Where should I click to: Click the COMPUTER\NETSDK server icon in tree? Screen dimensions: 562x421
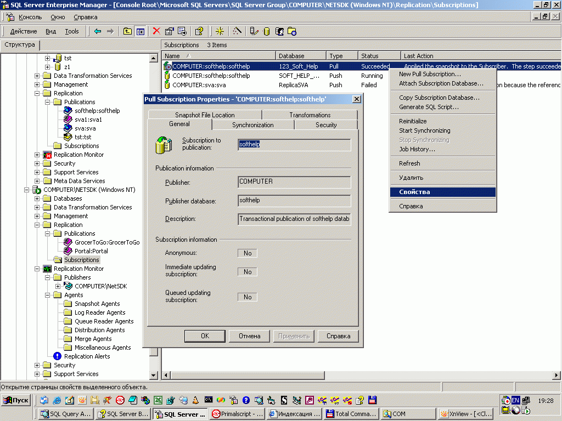(x=37, y=190)
